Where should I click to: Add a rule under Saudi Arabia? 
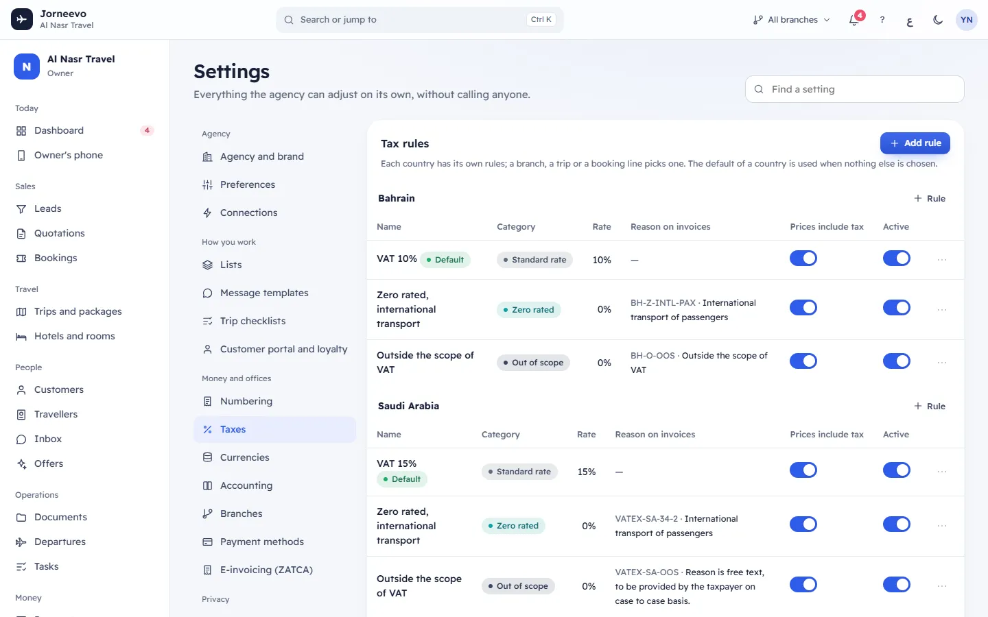tap(930, 407)
